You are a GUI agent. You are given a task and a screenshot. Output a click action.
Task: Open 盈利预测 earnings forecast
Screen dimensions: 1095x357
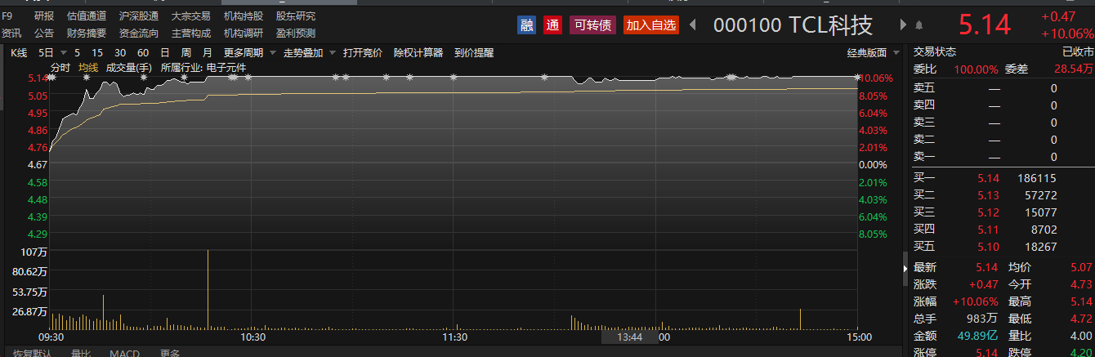296,33
